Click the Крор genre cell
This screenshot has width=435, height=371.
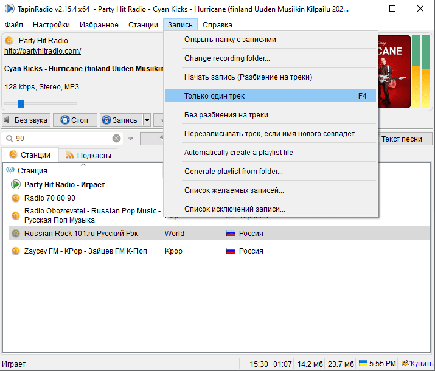[x=173, y=251]
